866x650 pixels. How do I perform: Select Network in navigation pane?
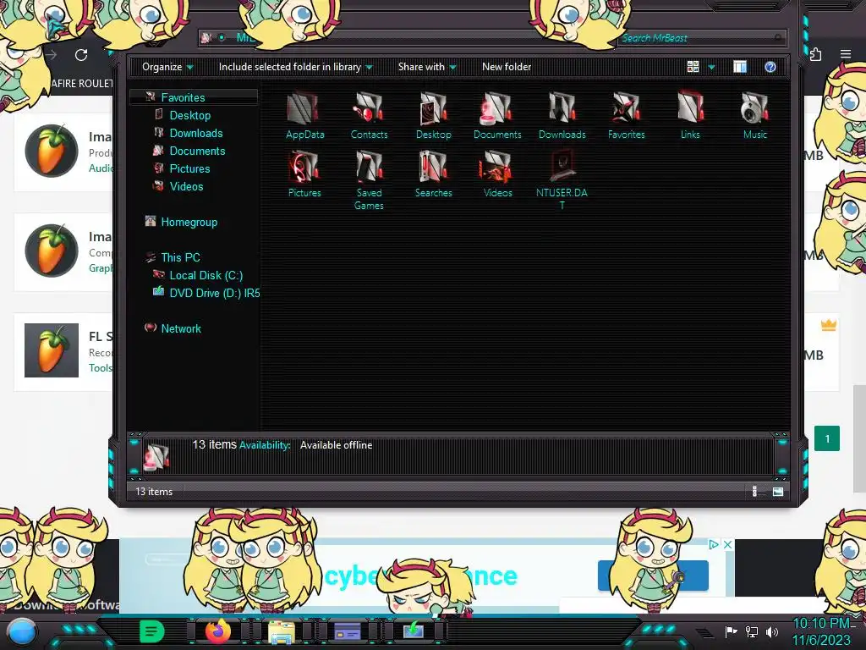(181, 328)
